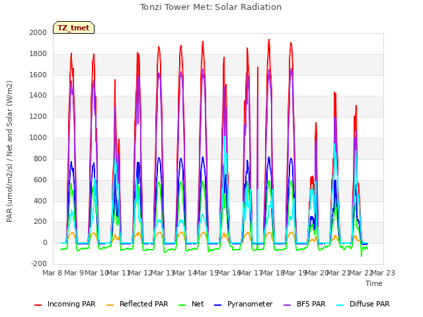
Task: Click the Mar 8 x-axis tick label
Action: pyautogui.click(x=53, y=273)
